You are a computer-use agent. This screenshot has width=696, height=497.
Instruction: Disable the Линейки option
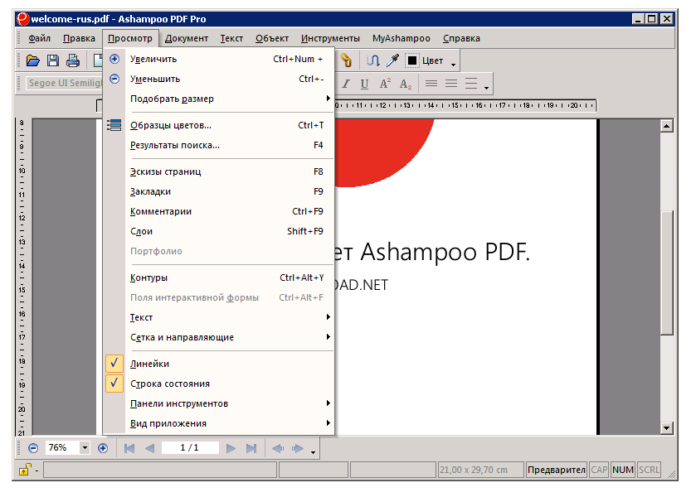(149, 363)
